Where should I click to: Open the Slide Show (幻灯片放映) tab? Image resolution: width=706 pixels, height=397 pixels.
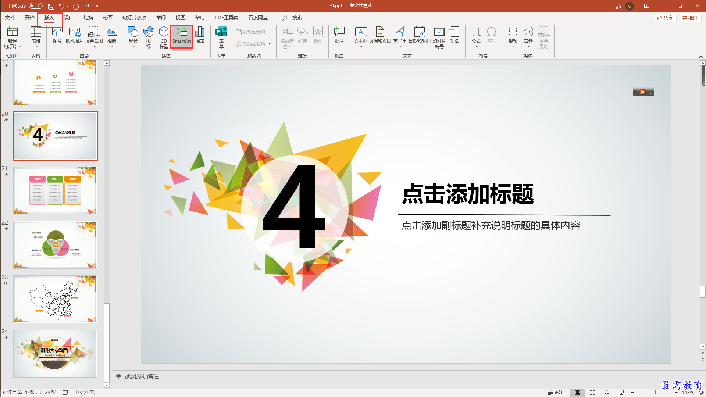click(x=134, y=18)
